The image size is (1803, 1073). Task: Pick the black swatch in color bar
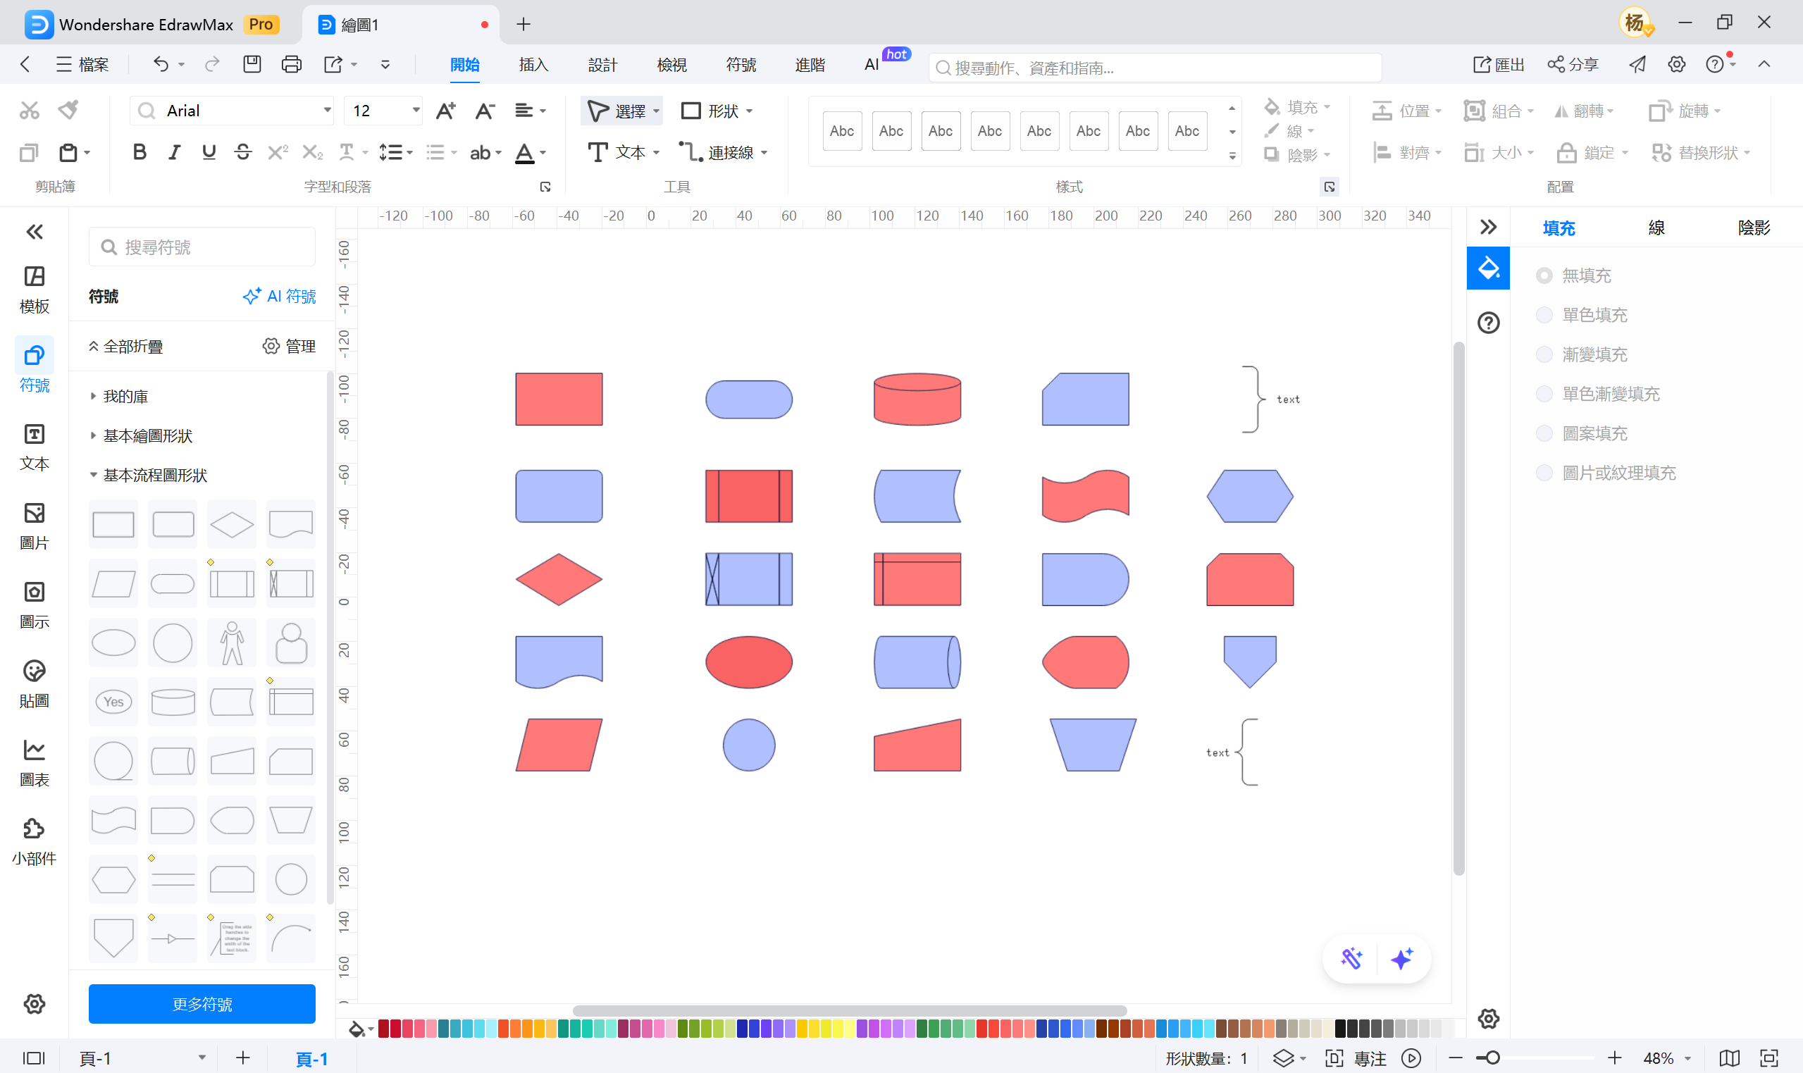point(1339,1028)
